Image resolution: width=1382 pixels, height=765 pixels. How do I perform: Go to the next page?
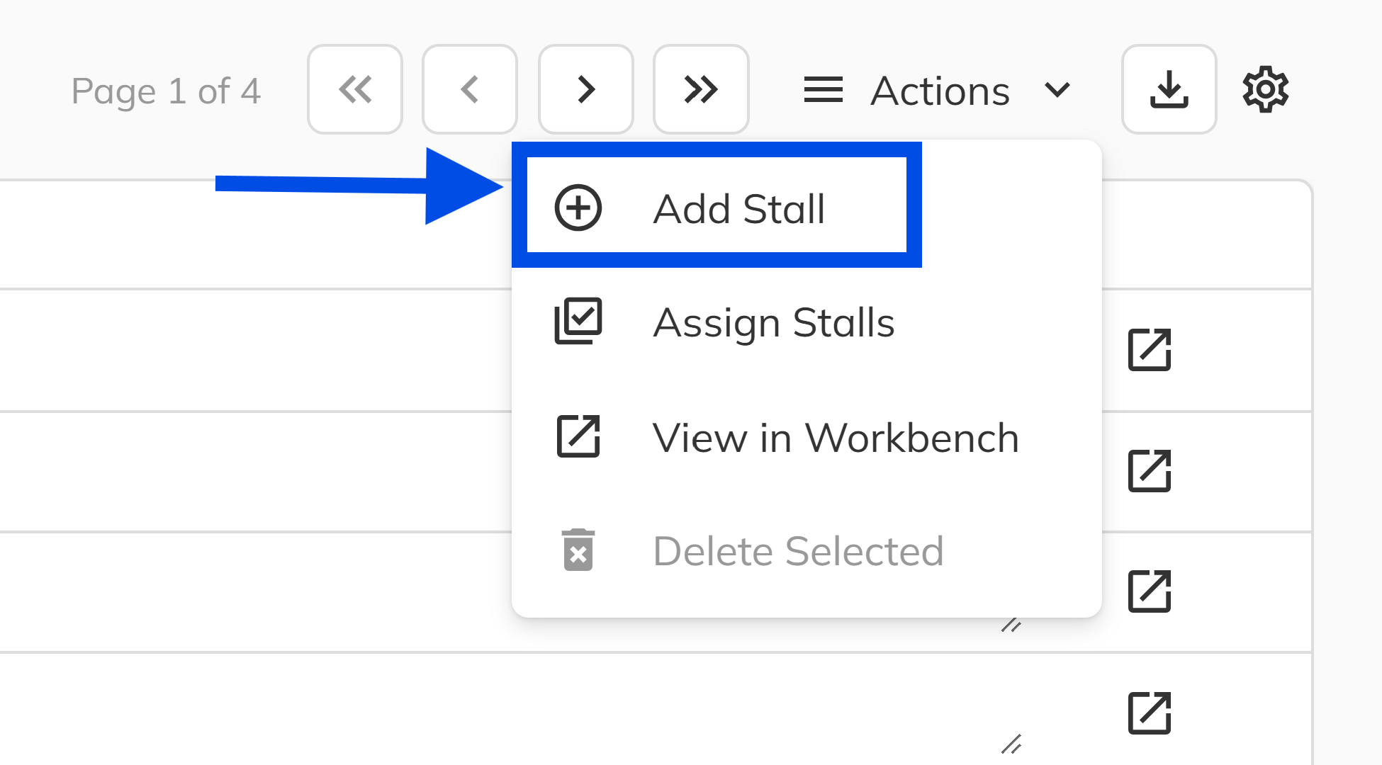585,89
